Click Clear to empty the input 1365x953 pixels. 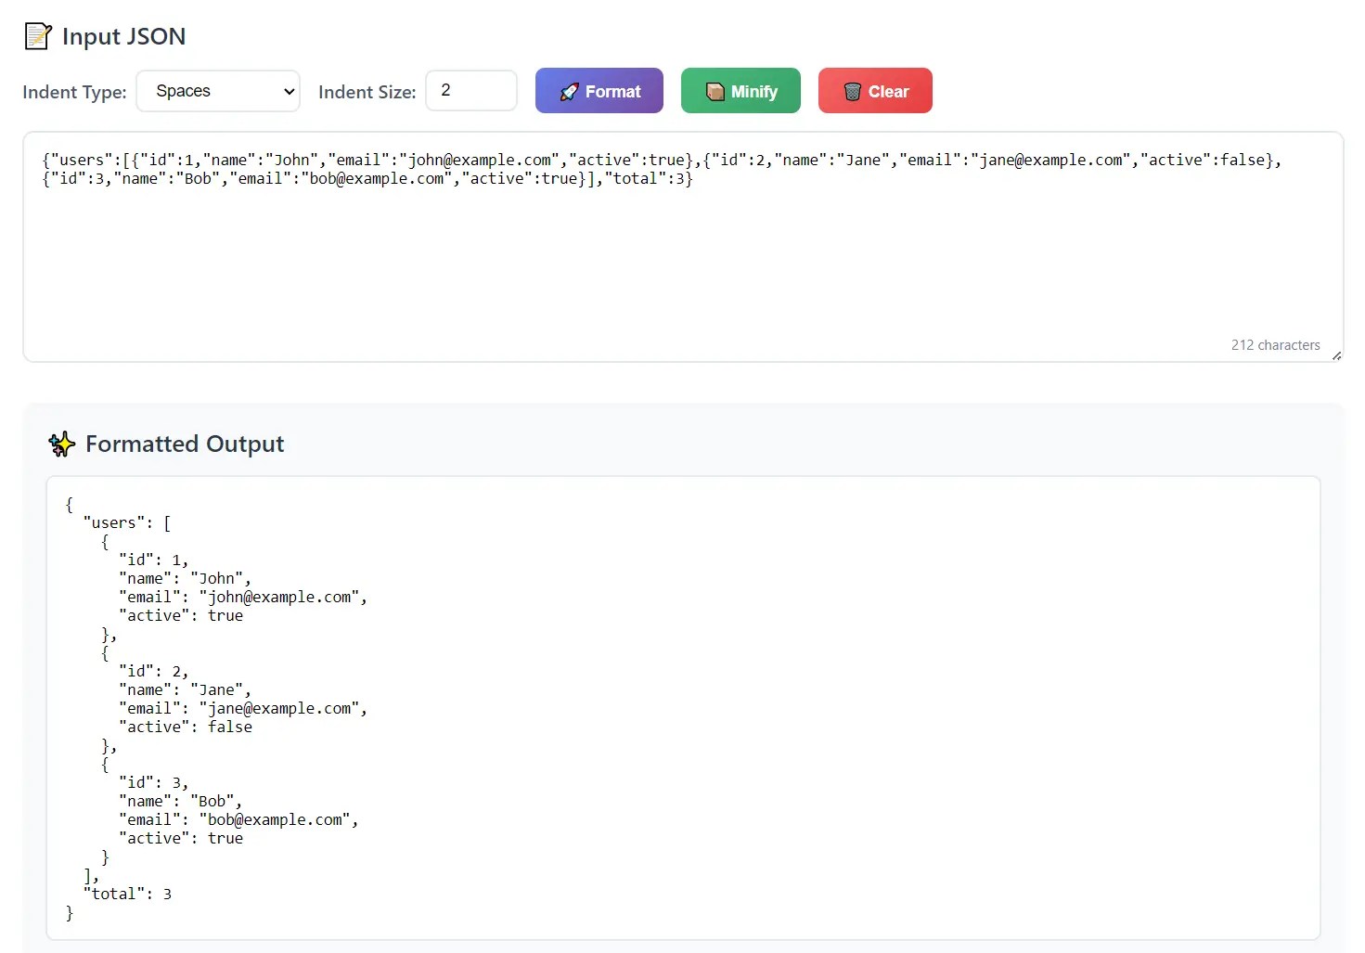(x=875, y=91)
